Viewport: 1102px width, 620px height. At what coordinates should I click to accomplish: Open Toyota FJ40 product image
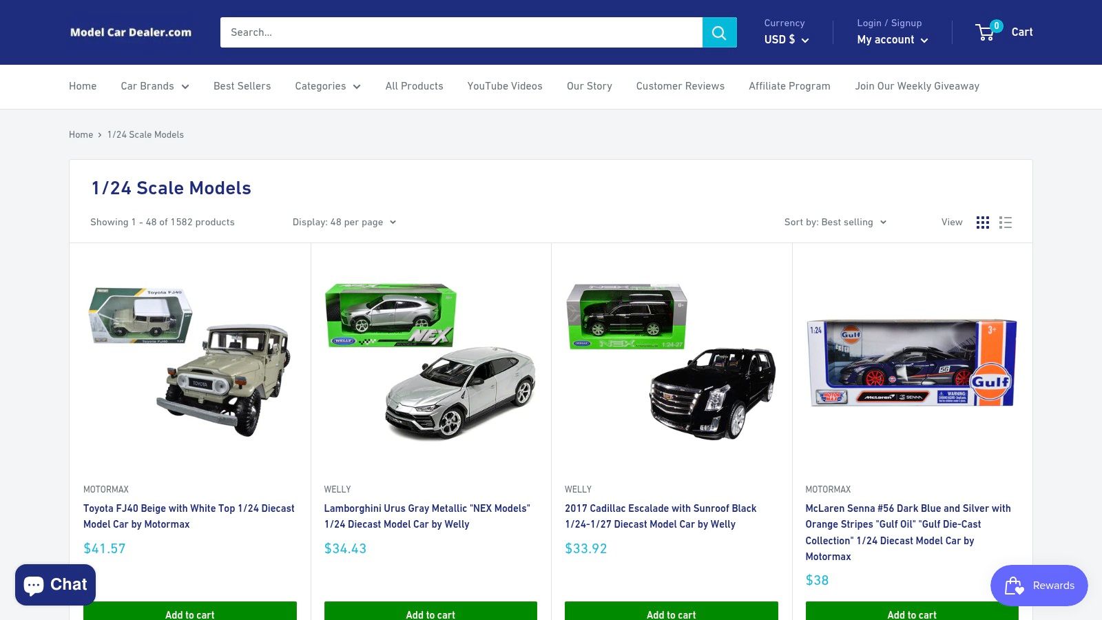click(190, 362)
